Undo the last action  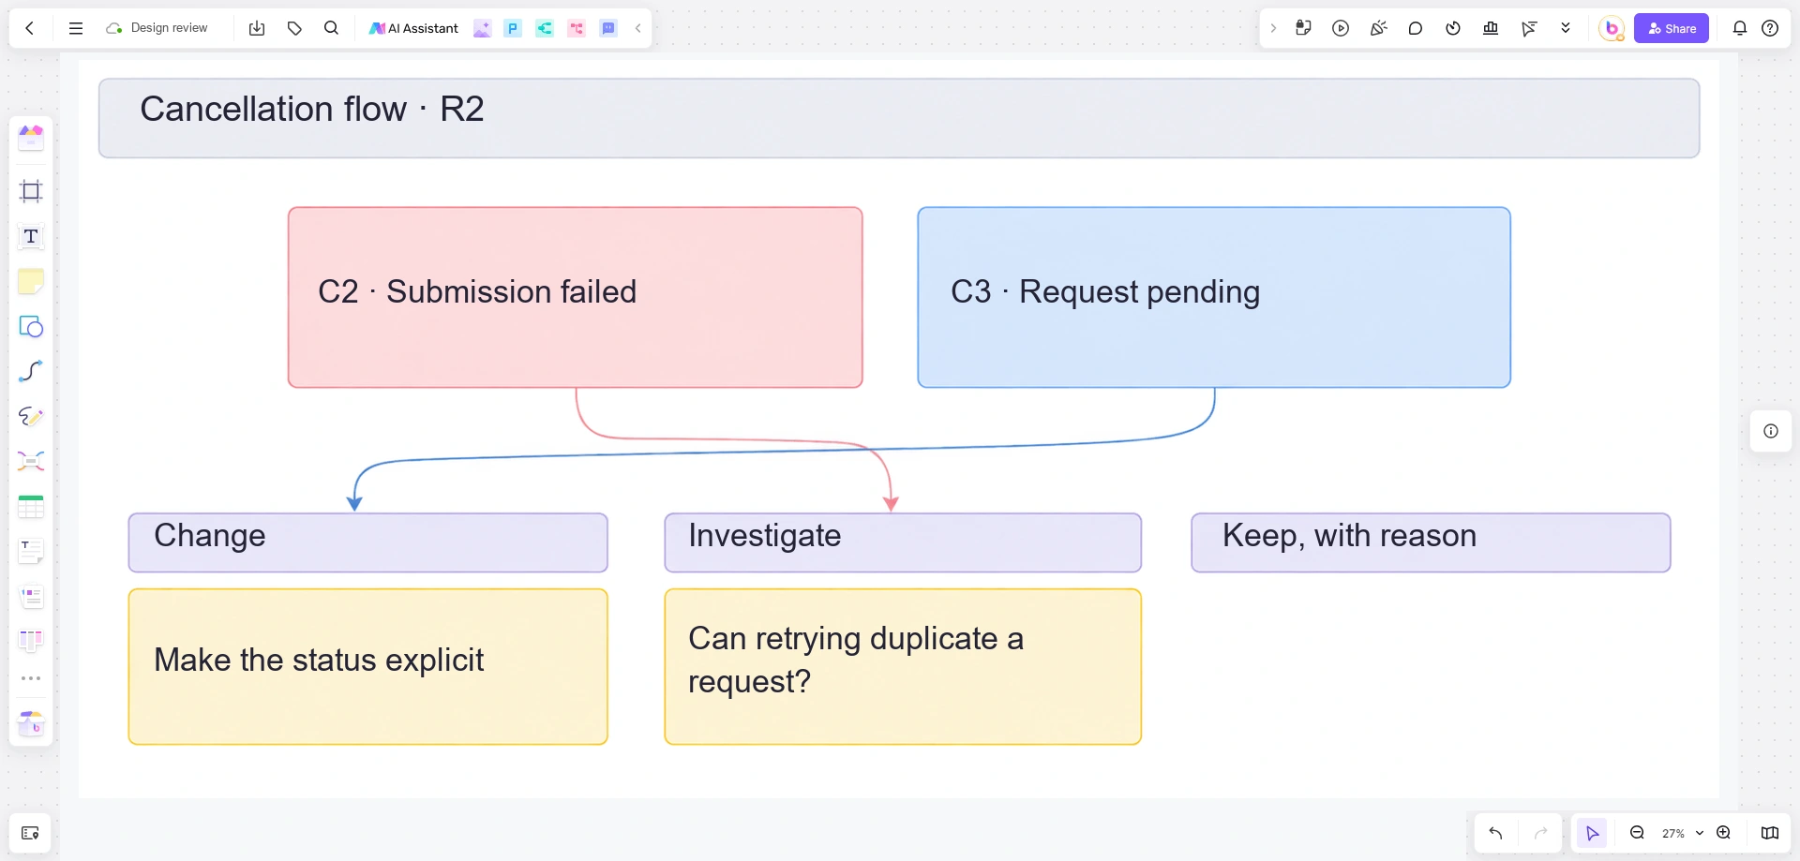[x=1495, y=833]
